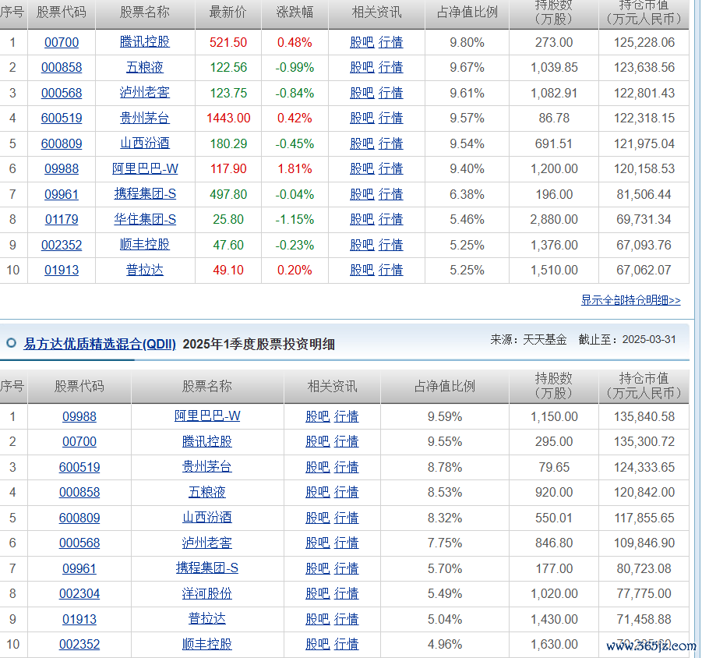
Task: Open 腾讯控股 link in the 9.55% row
Action: point(206,441)
